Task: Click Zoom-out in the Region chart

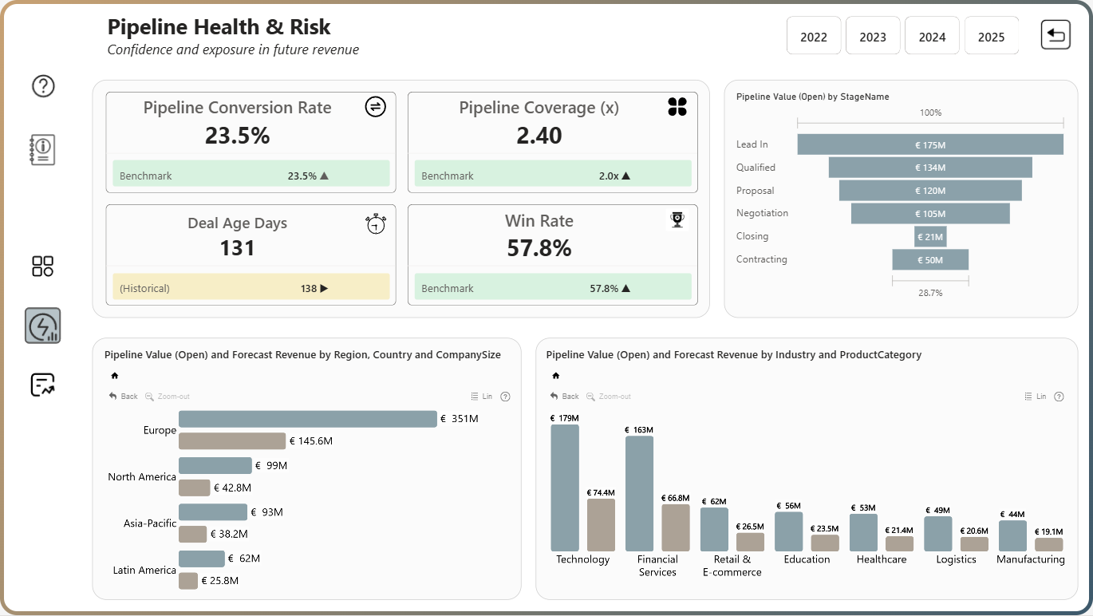Action: click(168, 397)
